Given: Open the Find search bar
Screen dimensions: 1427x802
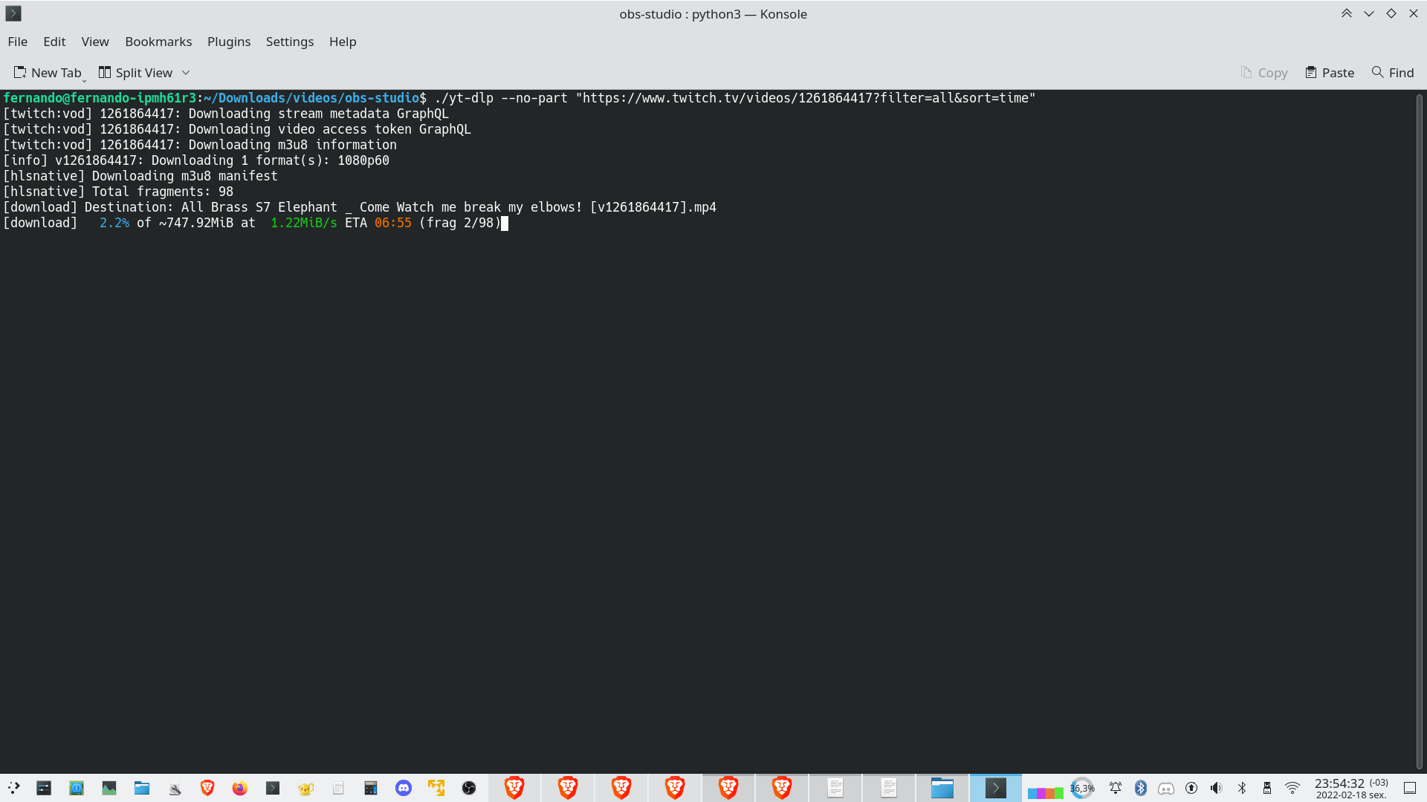Looking at the screenshot, I should (1392, 72).
